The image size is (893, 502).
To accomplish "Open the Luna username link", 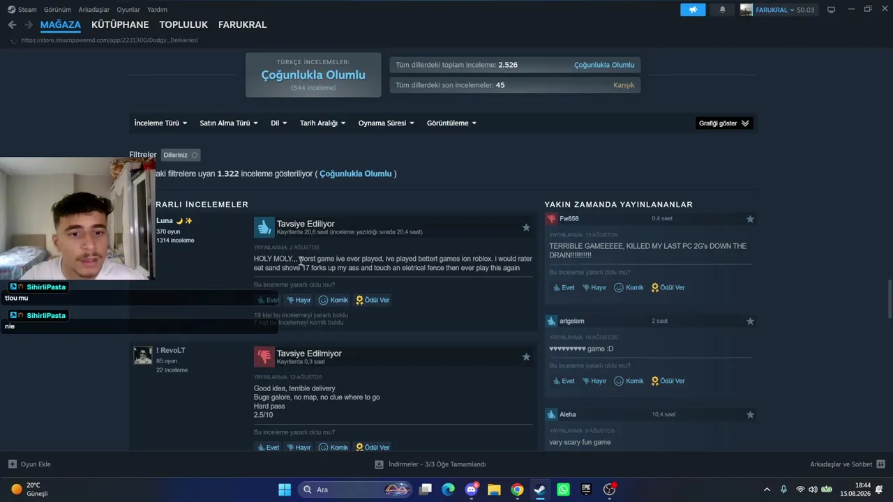I will (x=165, y=221).
